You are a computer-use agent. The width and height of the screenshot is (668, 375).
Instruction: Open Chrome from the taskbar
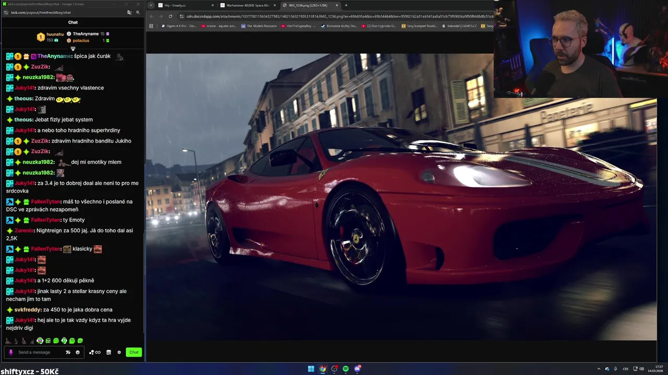pos(323,369)
